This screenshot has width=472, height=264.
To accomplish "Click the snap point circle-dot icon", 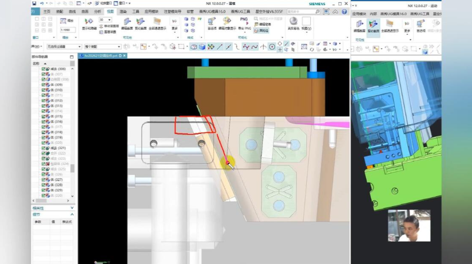I will click(x=272, y=47).
